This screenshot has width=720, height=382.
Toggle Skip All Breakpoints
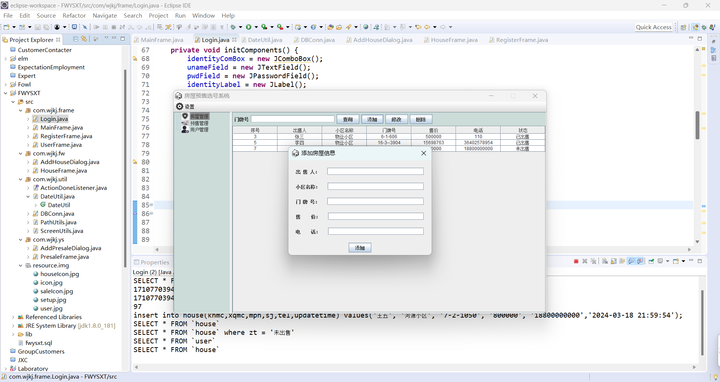pyautogui.click(x=85, y=27)
